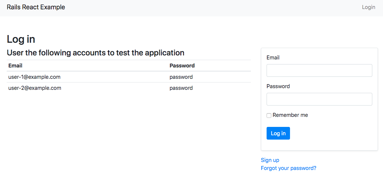The height and width of the screenshot is (183, 383).
Task: Focus the Email input field
Action: point(319,70)
